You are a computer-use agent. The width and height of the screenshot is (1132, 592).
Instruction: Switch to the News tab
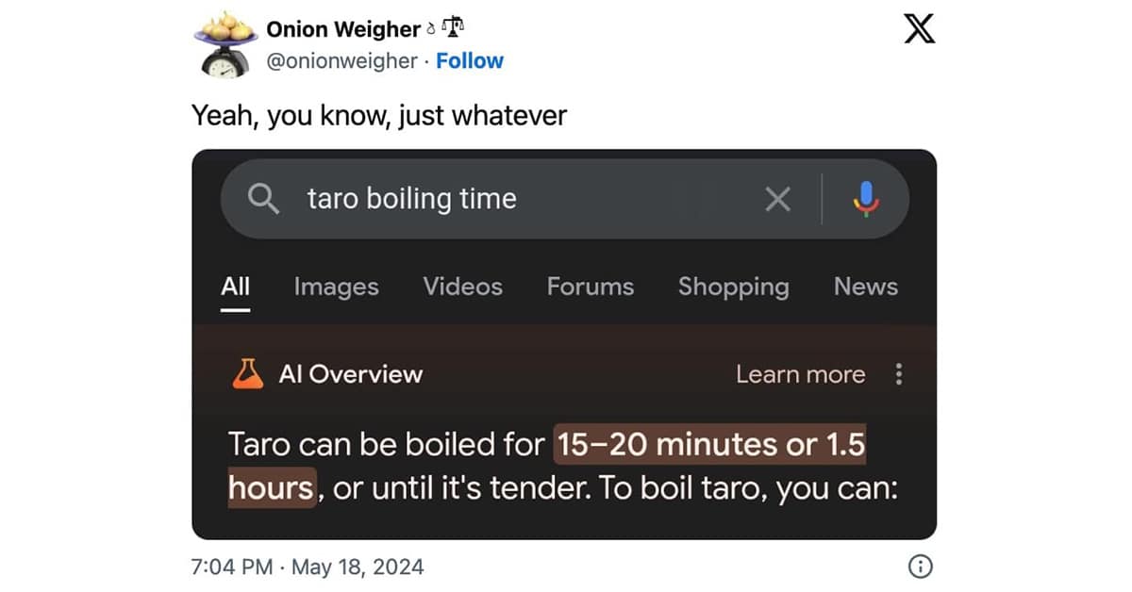click(x=865, y=287)
